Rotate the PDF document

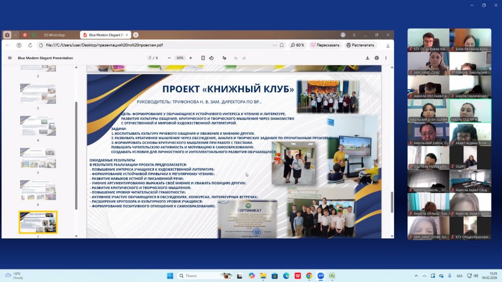click(211, 58)
